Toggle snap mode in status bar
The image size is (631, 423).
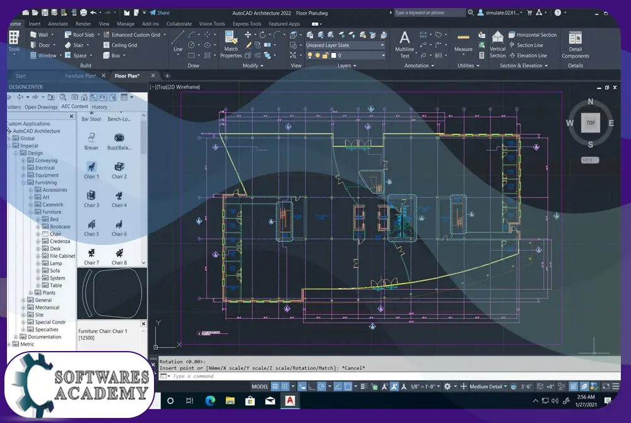[285, 386]
